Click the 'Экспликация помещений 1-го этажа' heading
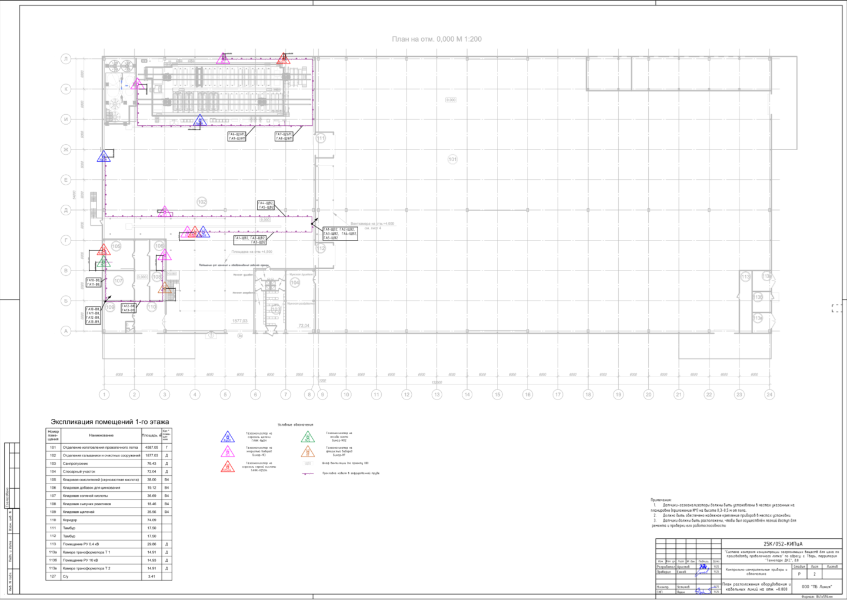 pos(110,422)
